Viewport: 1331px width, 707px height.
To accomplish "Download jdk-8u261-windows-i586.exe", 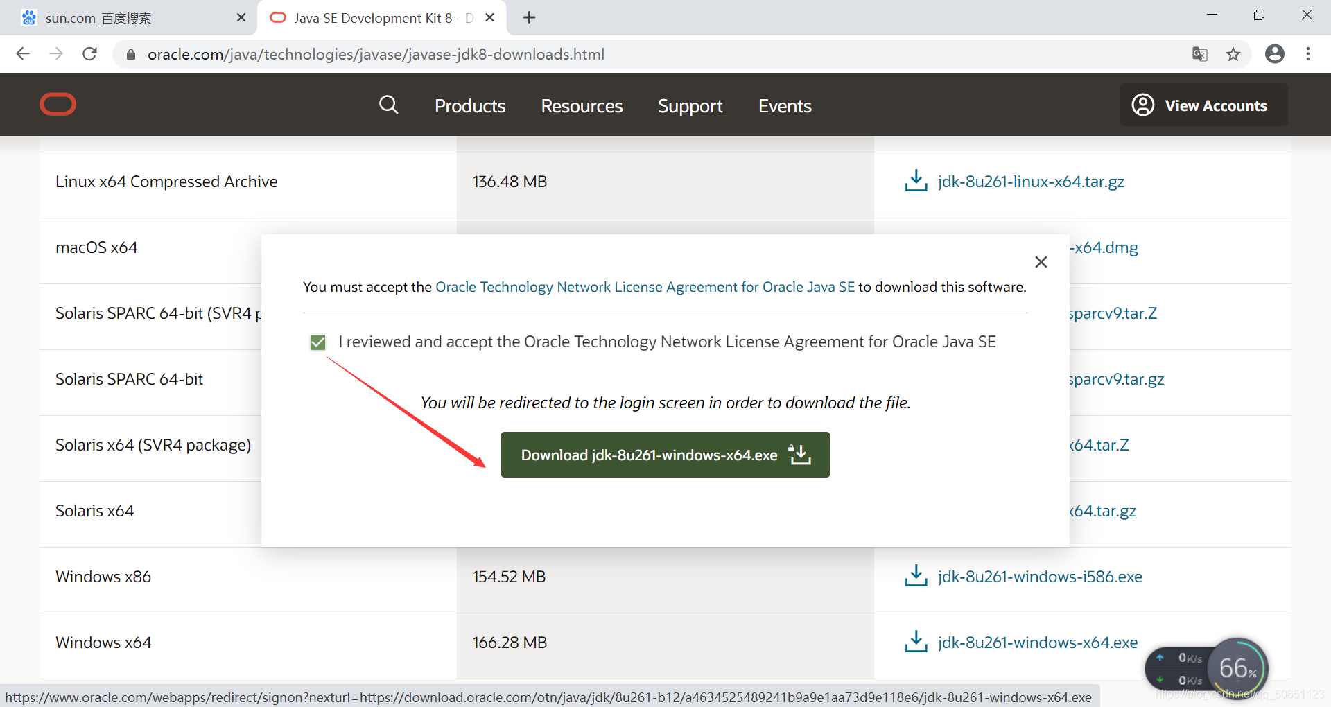I will (x=1040, y=577).
